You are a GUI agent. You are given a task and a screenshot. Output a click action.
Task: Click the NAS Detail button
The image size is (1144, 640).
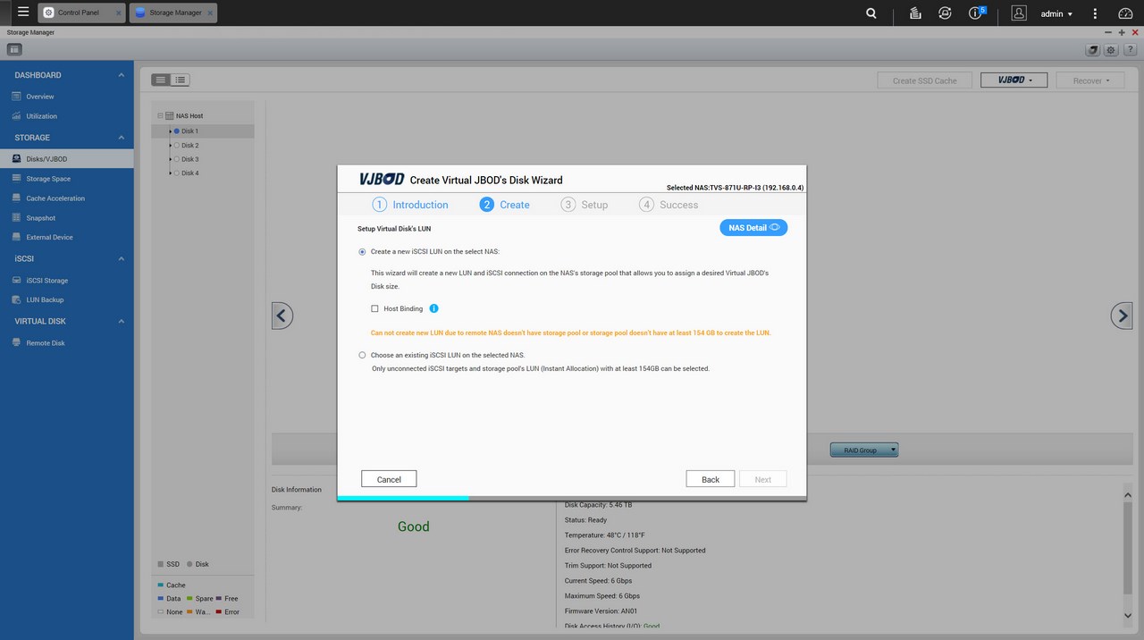pyautogui.click(x=753, y=228)
